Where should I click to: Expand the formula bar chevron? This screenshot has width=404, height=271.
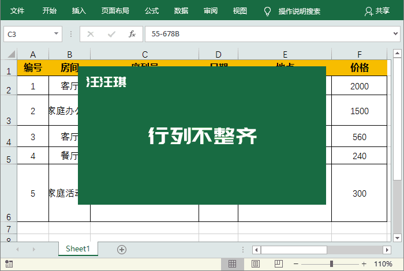(395, 33)
